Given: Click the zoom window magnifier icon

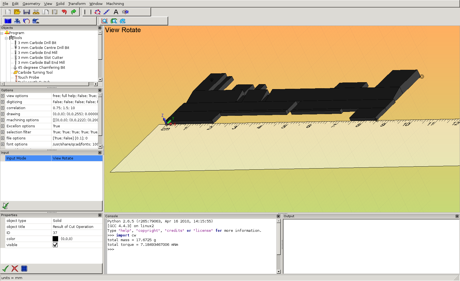Looking at the screenshot, I should [105, 21].
